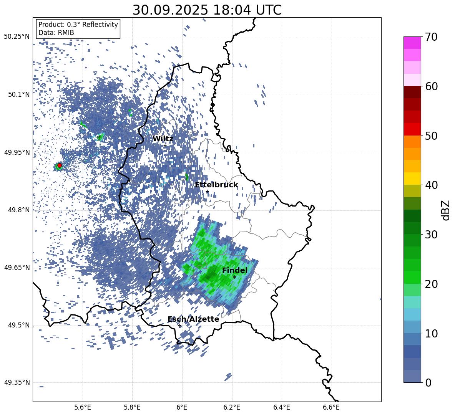The height and width of the screenshot is (415, 455).
Task: Click the 49.8°N latitude label
Action: tap(19, 210)
